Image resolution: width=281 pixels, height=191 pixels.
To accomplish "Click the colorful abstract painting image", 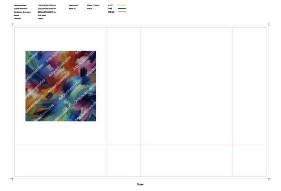I will tap(61, 86).
